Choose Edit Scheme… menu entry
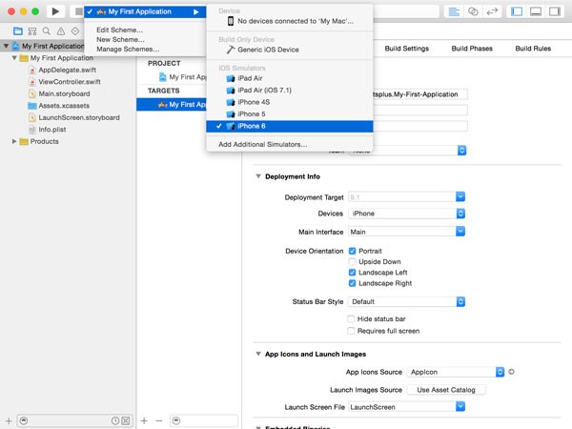The image size is (572, 429). click(x=120, y=30)
